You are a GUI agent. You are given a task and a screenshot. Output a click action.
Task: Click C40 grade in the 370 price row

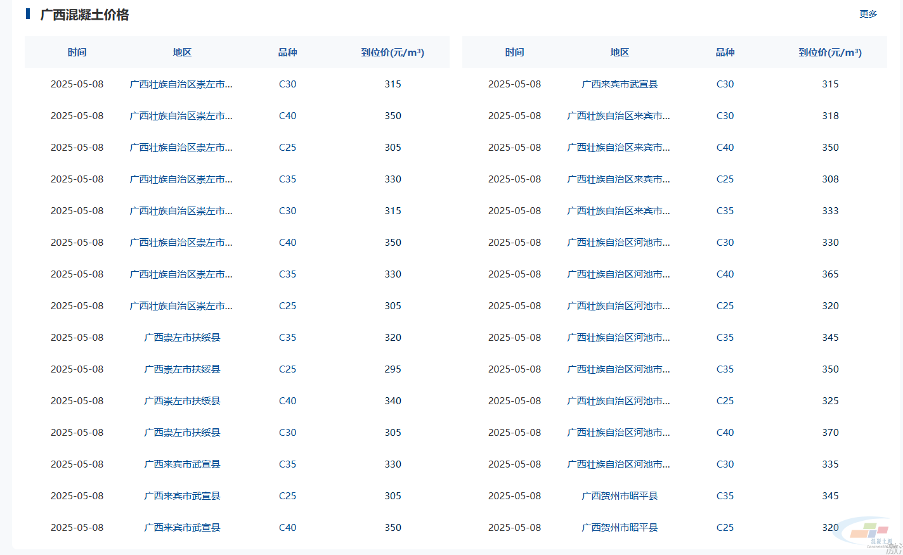pyautogui.click(x=725, y=433)
